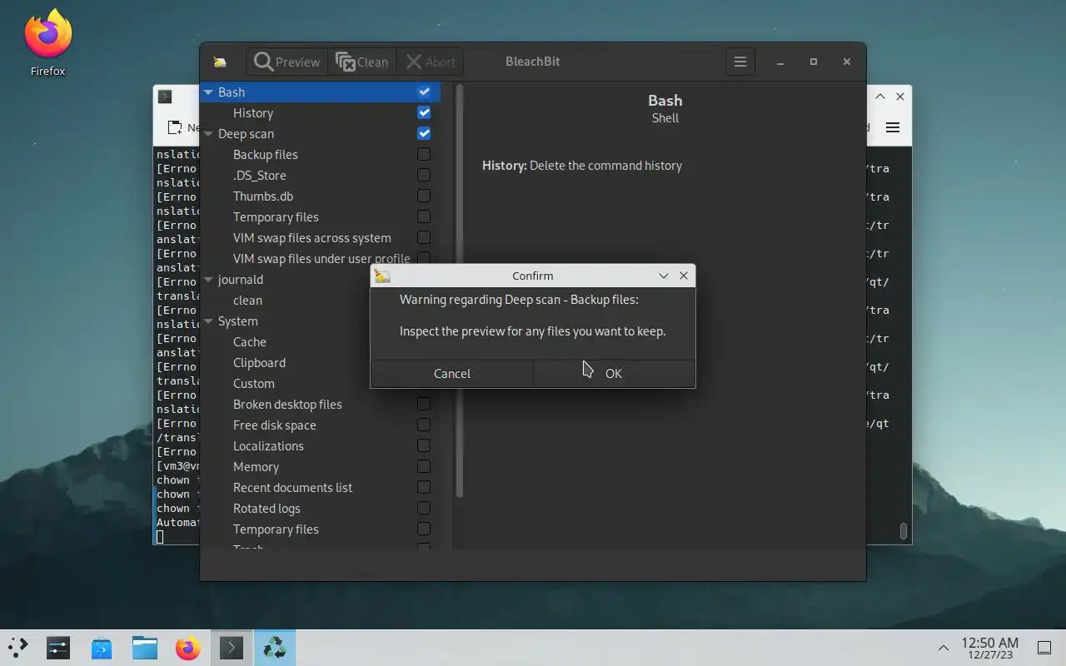Screen dimensions: 1066x666
Task: Check the Free disk space option
Action: pyautogui.click(x=424, y=425)
